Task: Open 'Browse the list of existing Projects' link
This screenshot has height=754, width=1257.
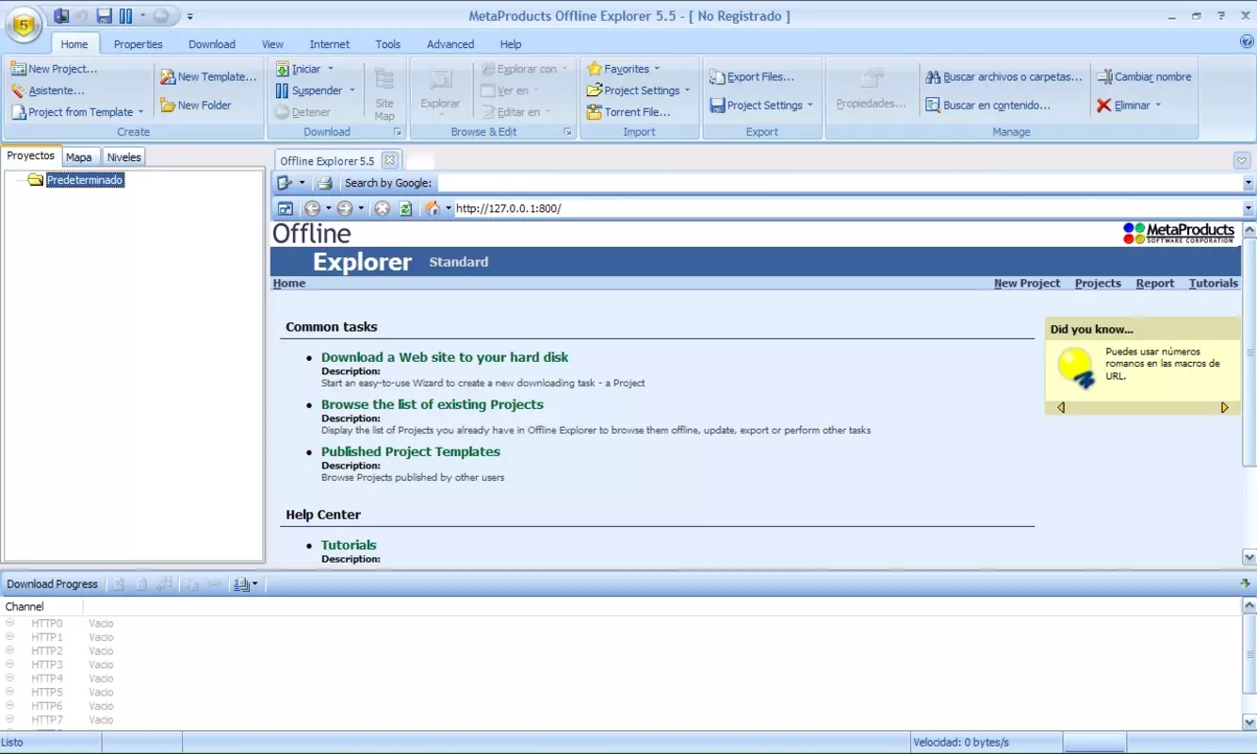Action: coord(433,404)
